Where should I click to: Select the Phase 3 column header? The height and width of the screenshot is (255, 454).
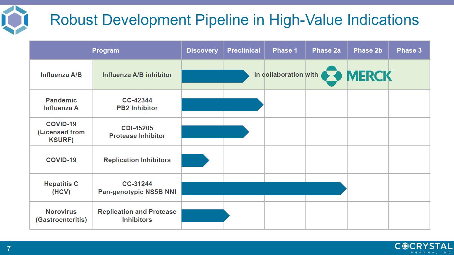click(x=409, y=50)
